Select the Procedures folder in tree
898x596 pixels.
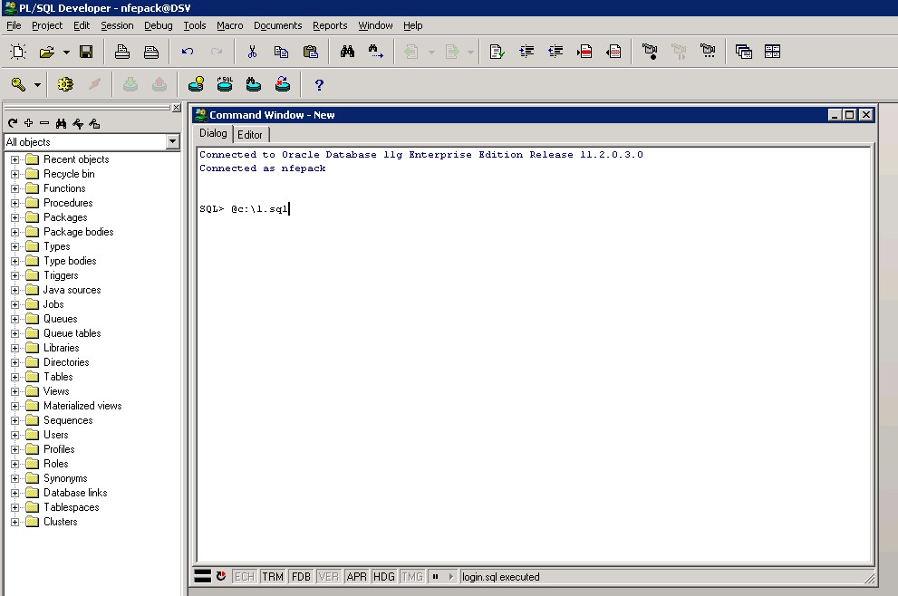click(x=68, y=203)
